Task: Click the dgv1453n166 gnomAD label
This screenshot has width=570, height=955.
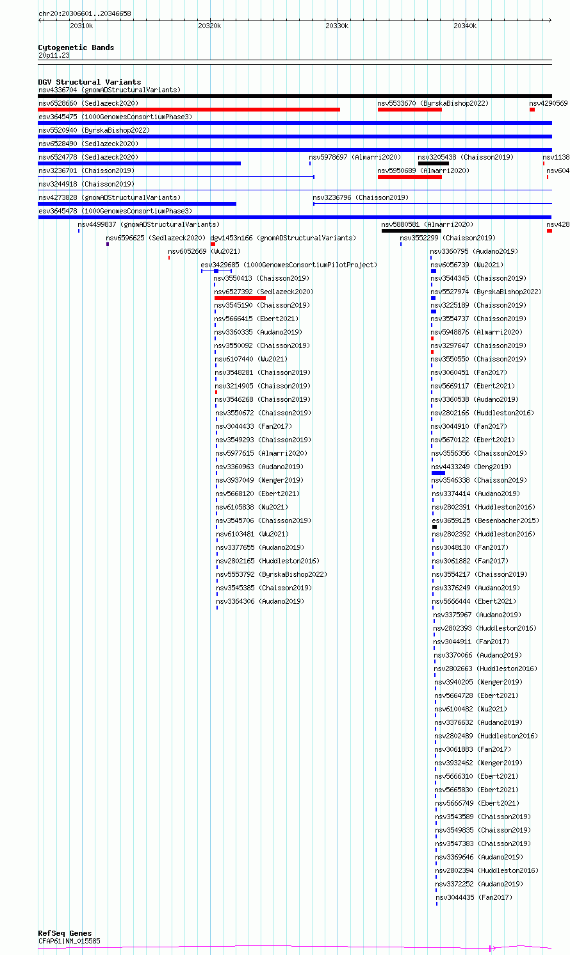Action: [283, 238]
